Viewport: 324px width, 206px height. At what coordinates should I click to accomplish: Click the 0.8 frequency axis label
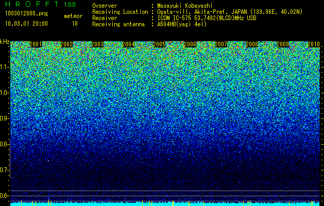point(5,144)
